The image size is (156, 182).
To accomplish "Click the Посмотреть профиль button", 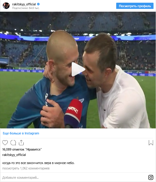I will pyautogui.click(x=135, y=6).
